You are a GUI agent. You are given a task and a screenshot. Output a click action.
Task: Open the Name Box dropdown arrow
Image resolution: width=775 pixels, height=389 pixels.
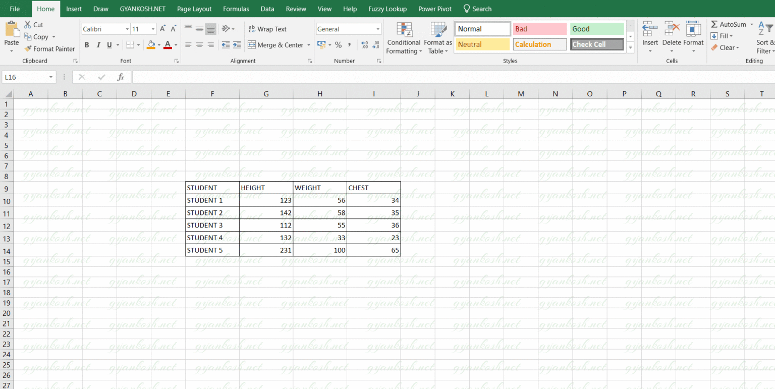point(51,77)
